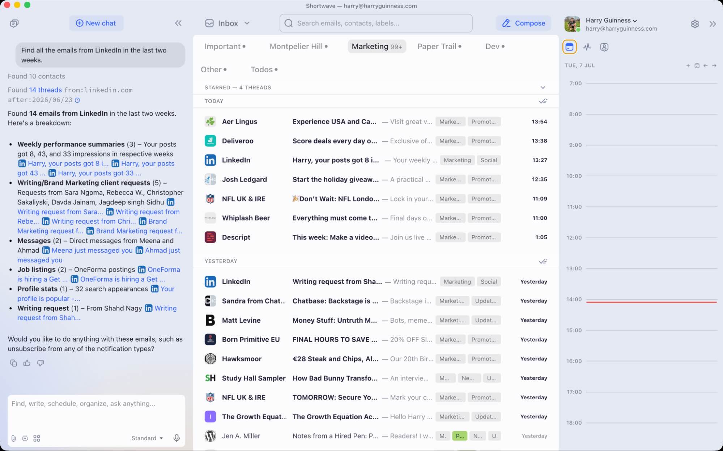Image resolution: width=723 pixels, height=451 pixels.
Task: Open the Standard model dropdown
Action: pos(147,438)
